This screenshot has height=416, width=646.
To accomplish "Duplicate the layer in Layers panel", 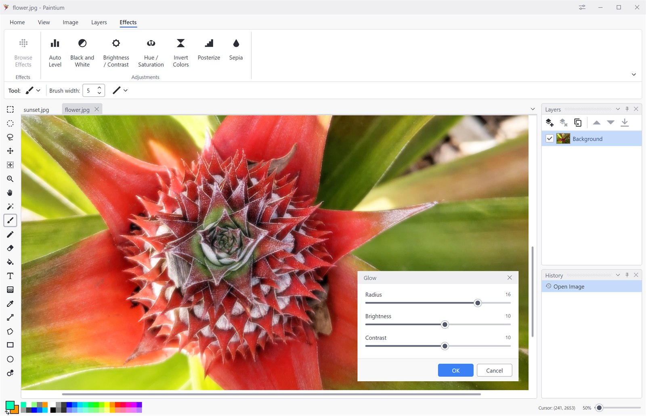I will 578,122.
